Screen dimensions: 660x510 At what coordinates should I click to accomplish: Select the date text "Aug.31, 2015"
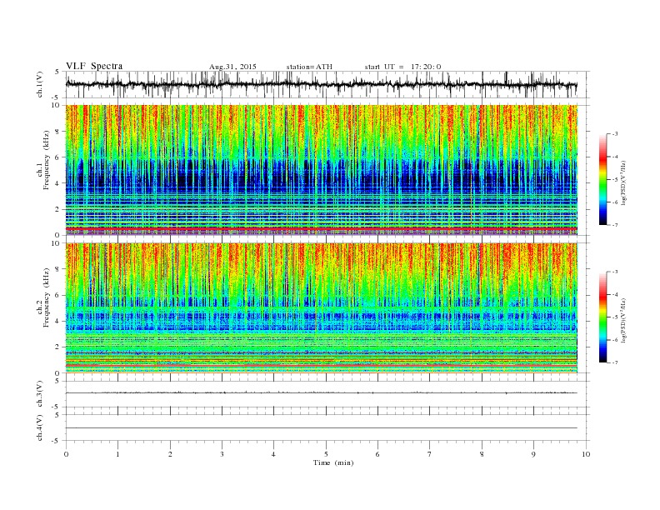pos(232,67)
